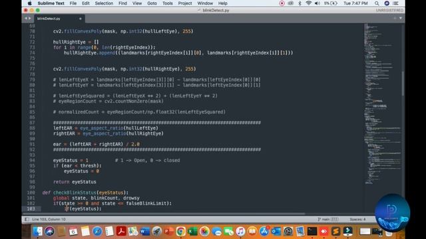The height and width of the screenshot is (239, 426).
Task: Open Terminal in the Dock
Action: click(x=312, y=232)
